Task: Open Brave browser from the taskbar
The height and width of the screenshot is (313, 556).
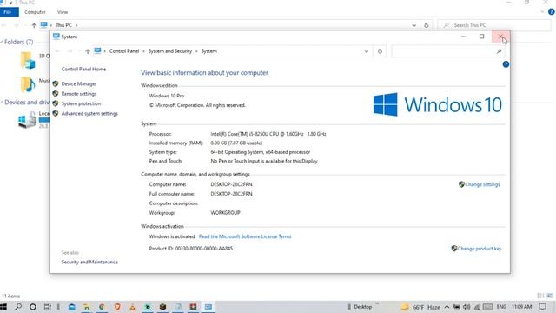Action: pyautogui.click(x=117, y=307)
